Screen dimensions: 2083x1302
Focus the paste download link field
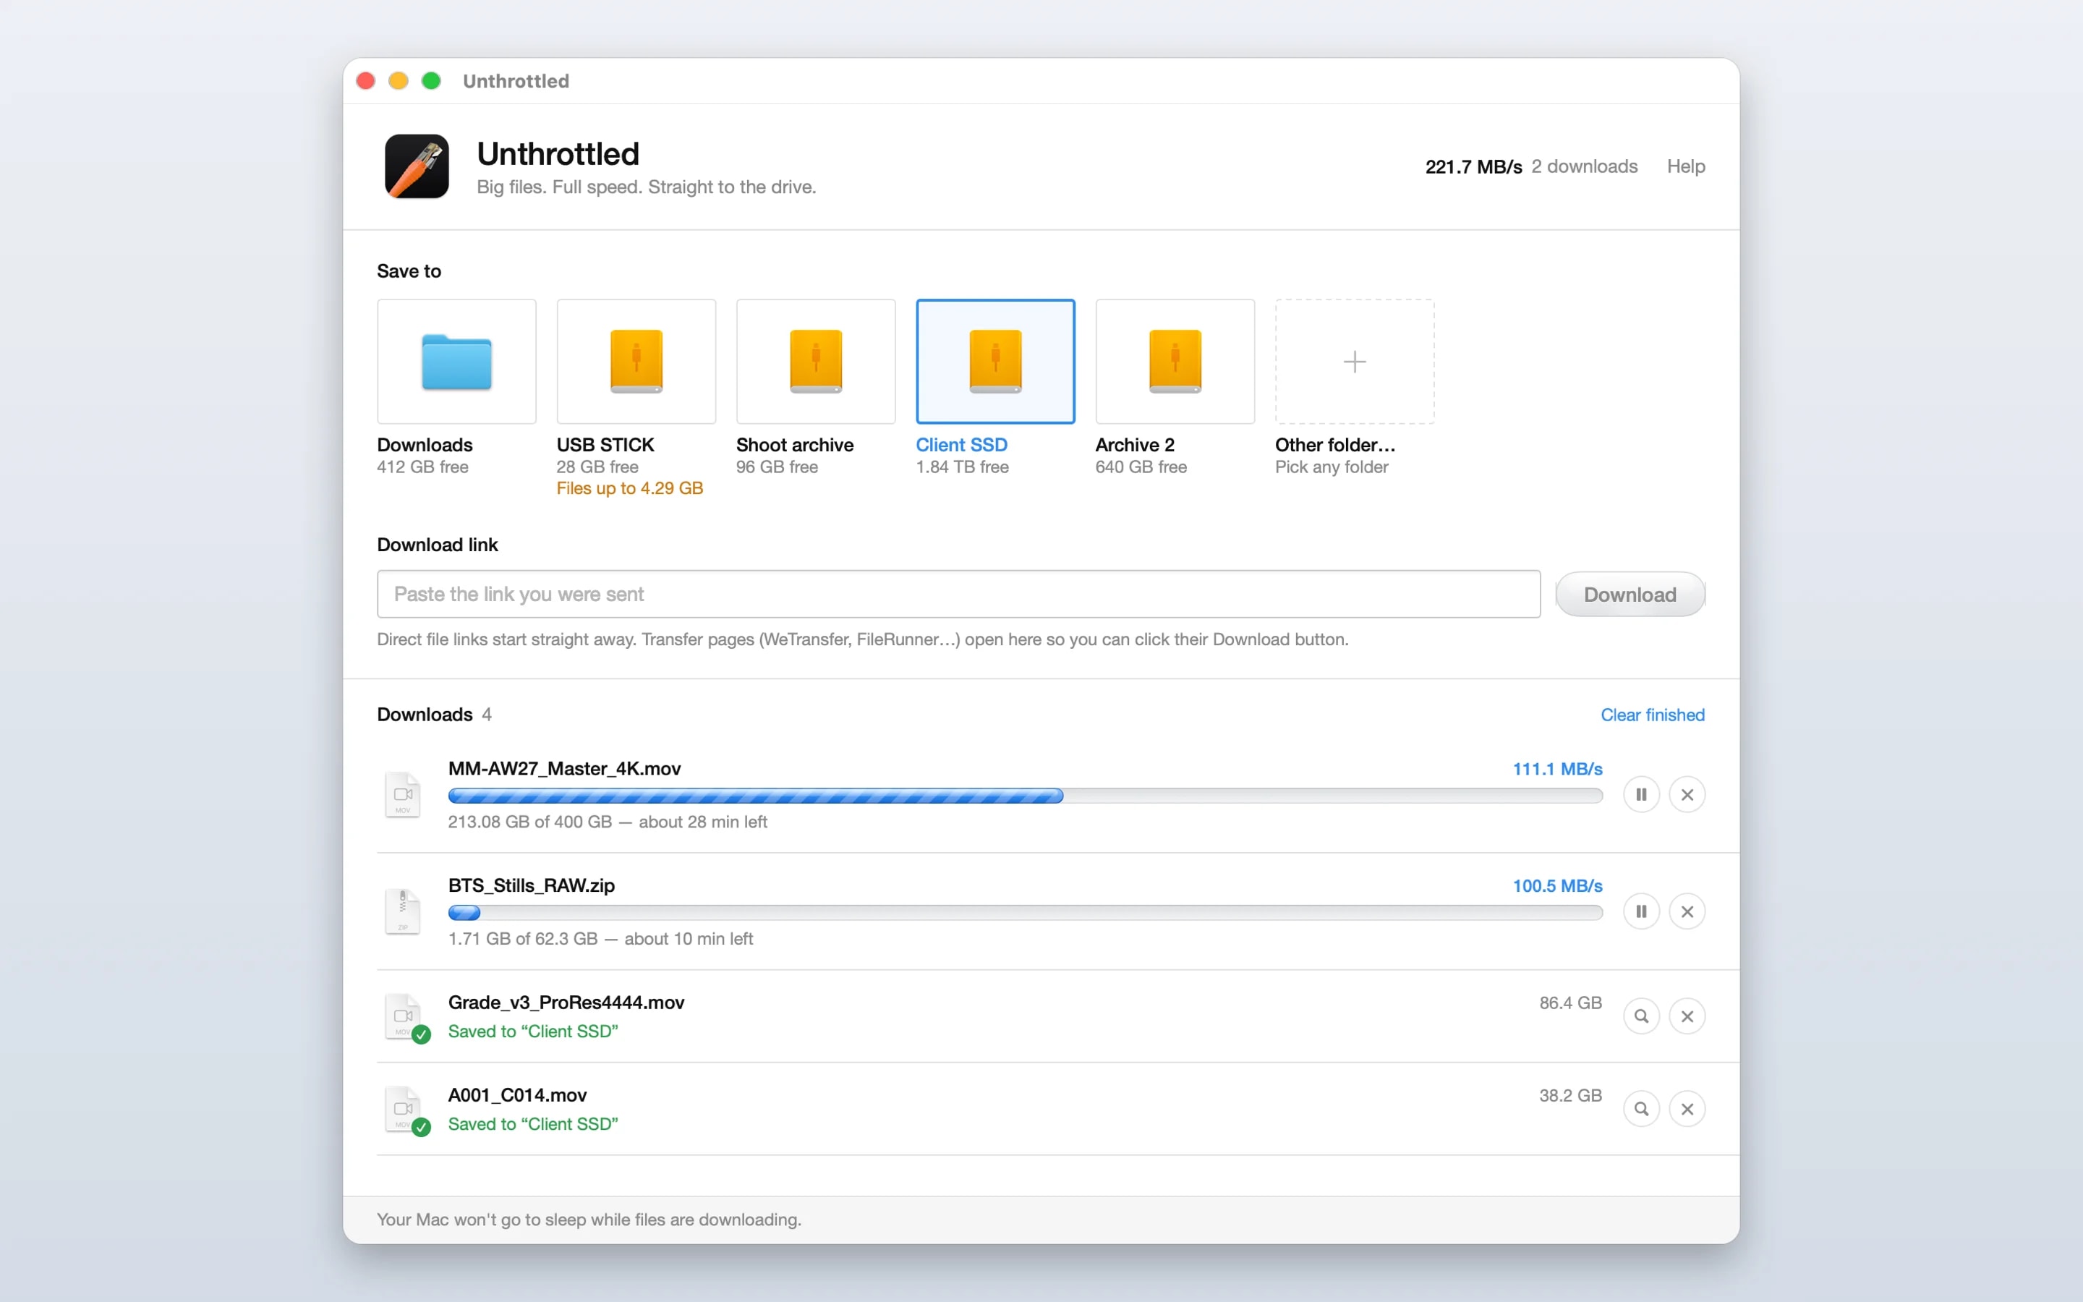958,594
